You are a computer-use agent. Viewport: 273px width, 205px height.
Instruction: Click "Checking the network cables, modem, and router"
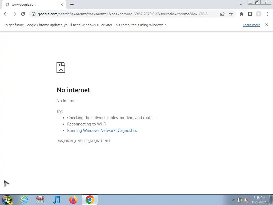point(111,118)
